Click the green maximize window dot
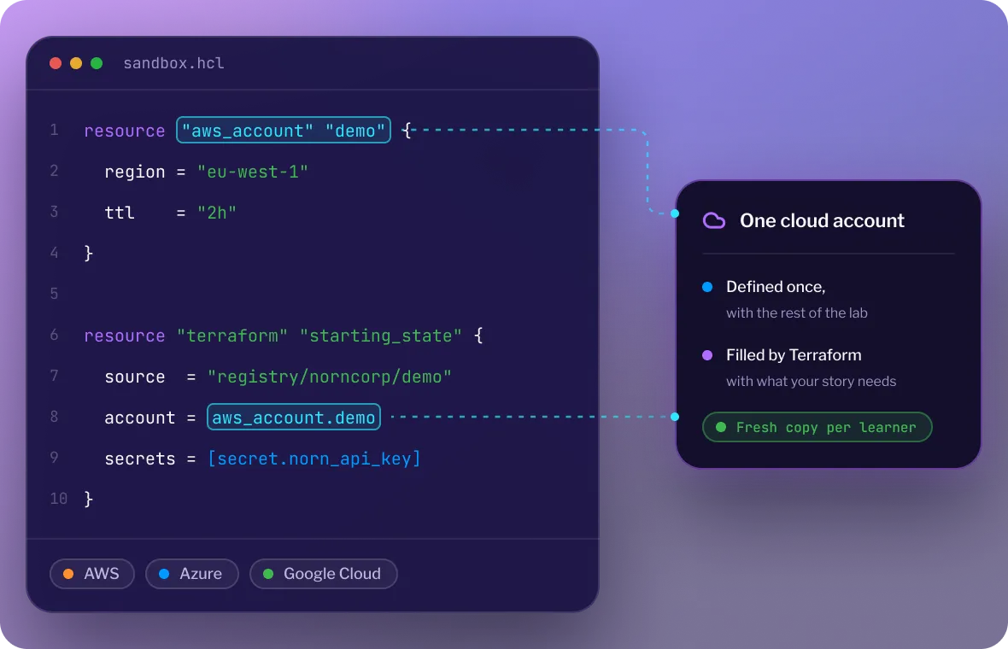This screenshot has width=1008, height=649. click(97, 63)
